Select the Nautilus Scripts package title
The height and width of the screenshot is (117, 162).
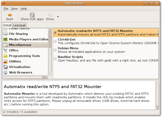click(x=70, y=57)
